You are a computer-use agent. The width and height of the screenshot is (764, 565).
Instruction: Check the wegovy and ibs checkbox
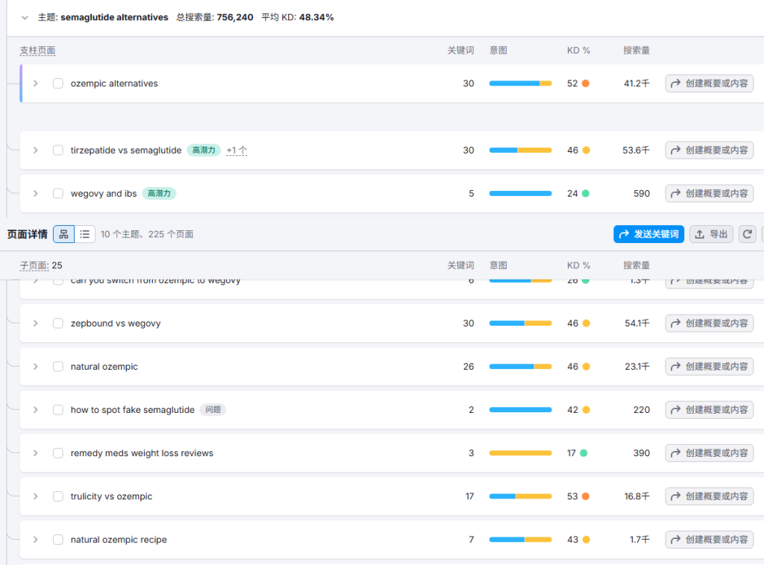(58, 193)
